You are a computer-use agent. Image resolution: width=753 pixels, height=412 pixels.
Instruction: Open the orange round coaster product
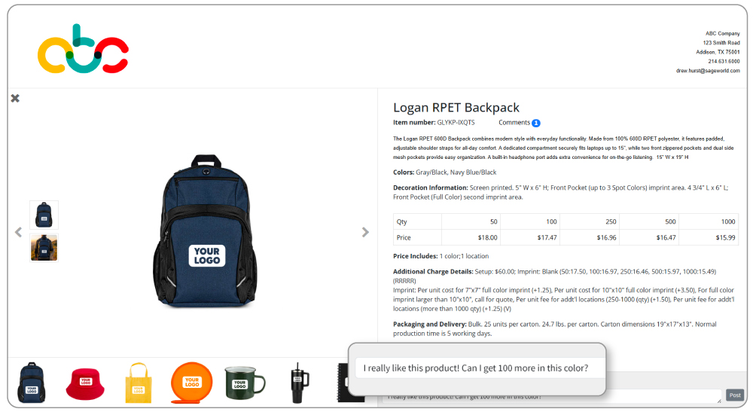191,383
